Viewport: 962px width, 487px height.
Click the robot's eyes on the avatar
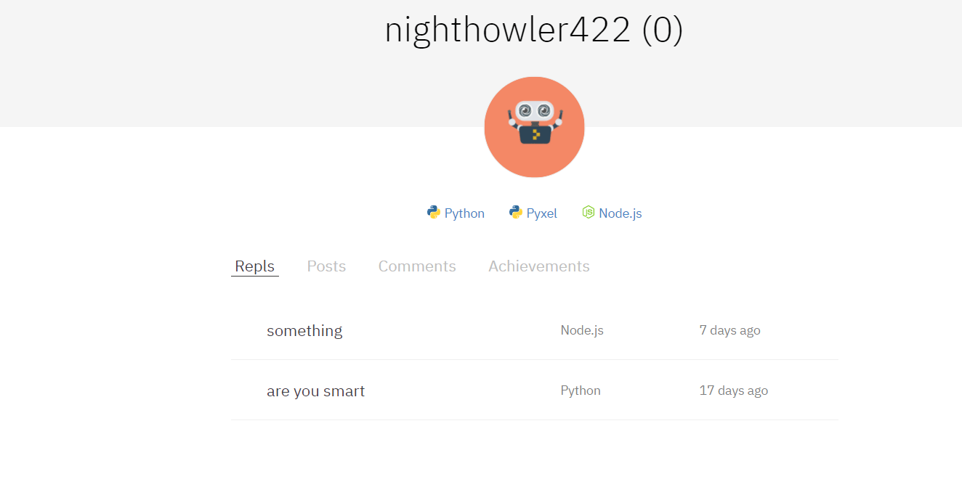pyautogui.click(x=535, y=110)
